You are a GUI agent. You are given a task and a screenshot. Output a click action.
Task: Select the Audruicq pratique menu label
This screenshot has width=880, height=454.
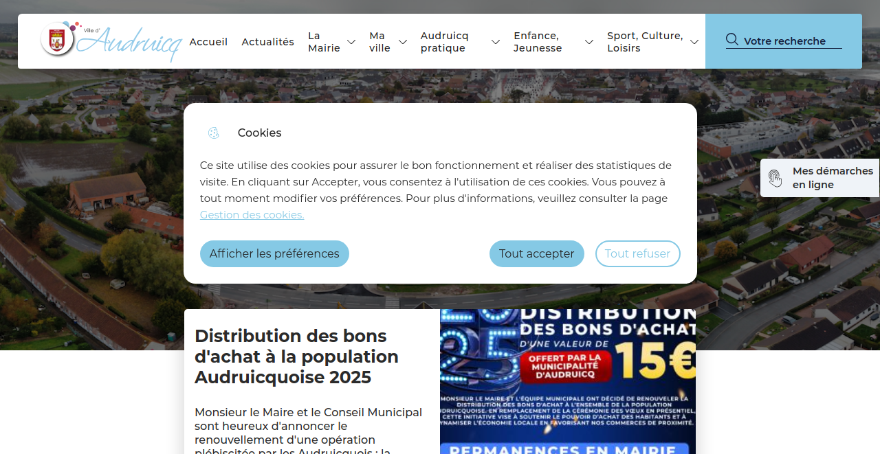pyautogui.click(x=445, y=42)
